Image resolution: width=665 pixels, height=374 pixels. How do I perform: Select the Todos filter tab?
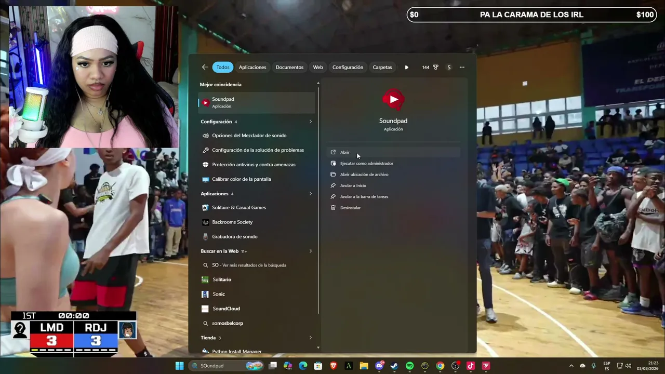(223, 67)
